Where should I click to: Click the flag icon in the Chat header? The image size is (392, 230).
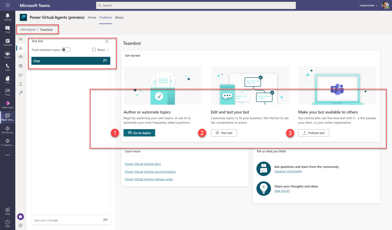click(105, 61)
